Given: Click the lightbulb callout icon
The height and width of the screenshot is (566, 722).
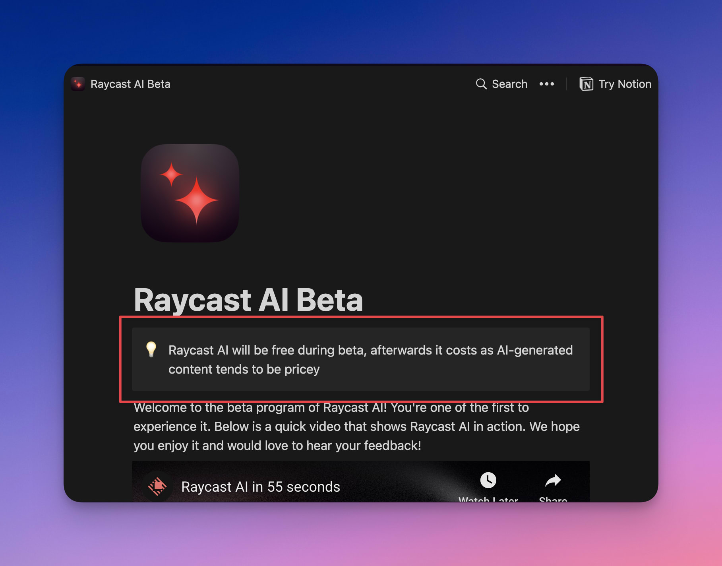Looking at the screenshot, I should [151, 349].
